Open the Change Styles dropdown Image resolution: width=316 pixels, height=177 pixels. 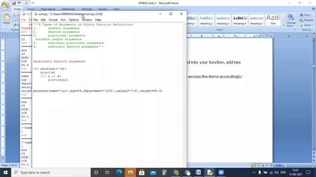[x=291, y=20]
